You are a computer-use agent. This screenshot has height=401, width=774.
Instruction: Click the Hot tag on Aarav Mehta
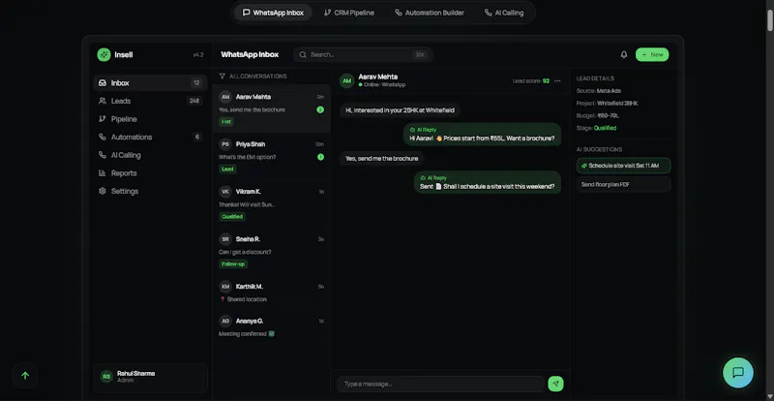coord(226,122)
